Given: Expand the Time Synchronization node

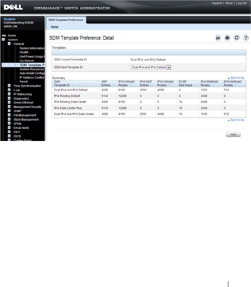Looking at the screenshot, I should (x=9, y=86).
